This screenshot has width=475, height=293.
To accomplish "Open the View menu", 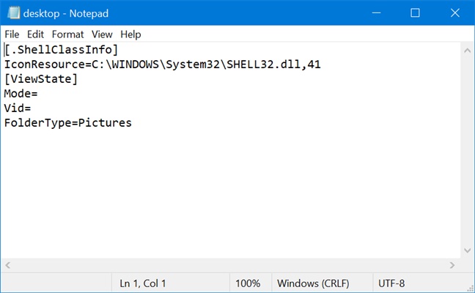I will click(x=102, y=34).
